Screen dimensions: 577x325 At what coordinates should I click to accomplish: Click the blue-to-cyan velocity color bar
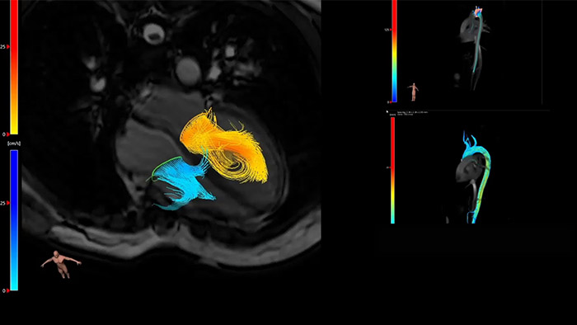coord(14,220)
